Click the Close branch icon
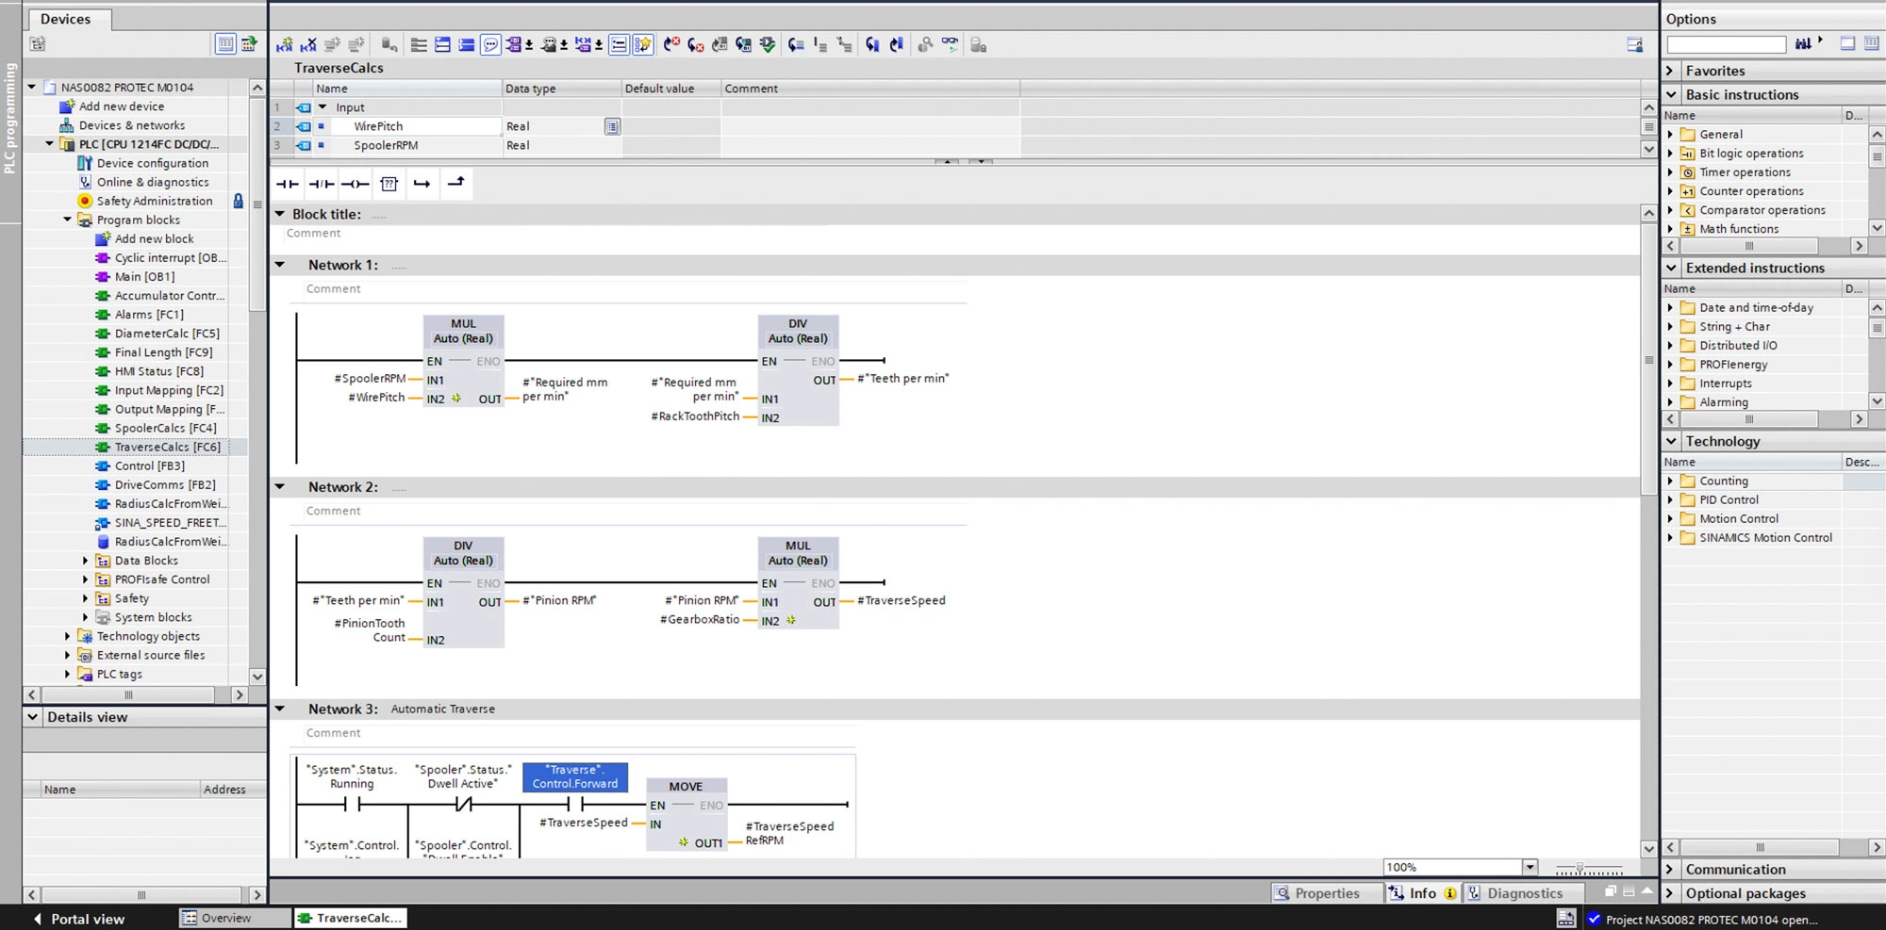 [x=456, y=182]
